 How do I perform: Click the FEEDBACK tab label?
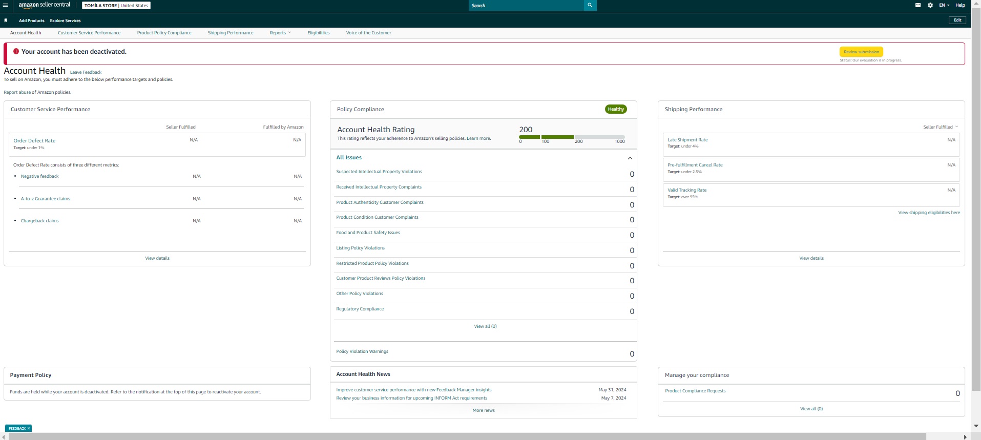(17, 428)
